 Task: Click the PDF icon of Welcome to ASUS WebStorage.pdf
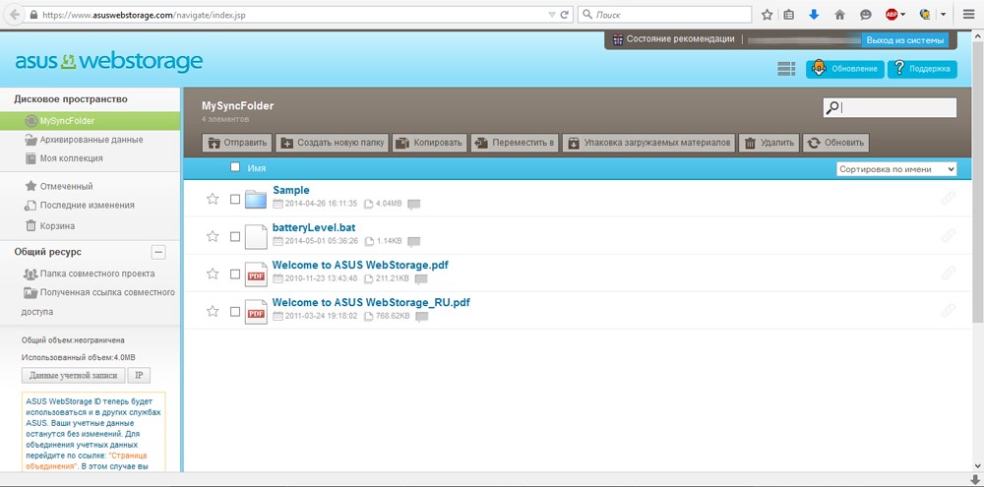[256, 274]
